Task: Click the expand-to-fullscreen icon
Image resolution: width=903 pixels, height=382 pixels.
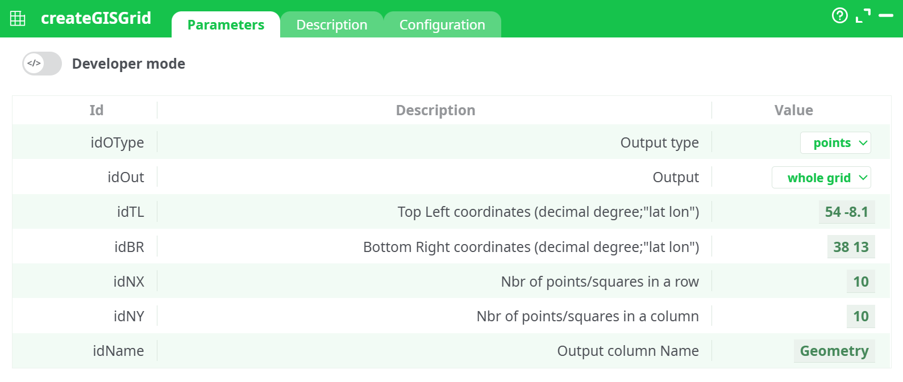Action: (864, 15)
